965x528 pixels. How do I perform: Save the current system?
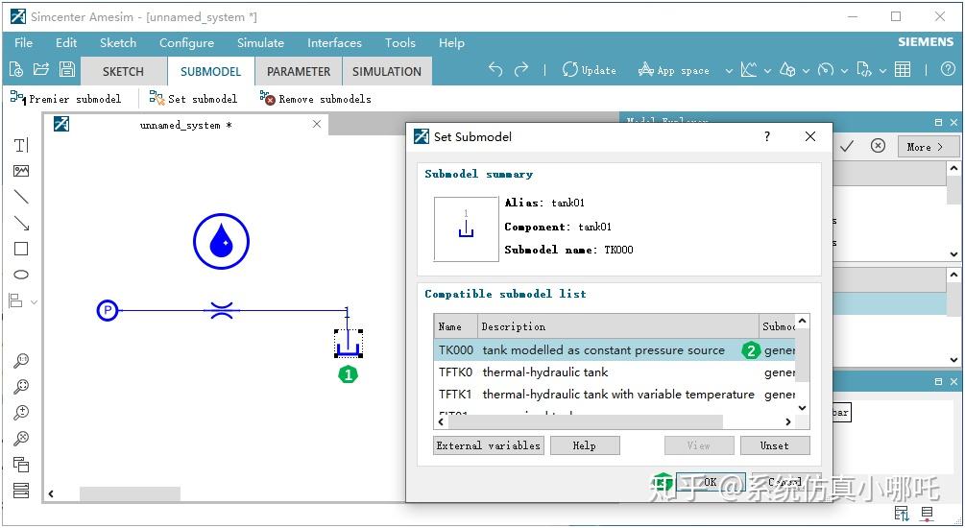[66, 69]
